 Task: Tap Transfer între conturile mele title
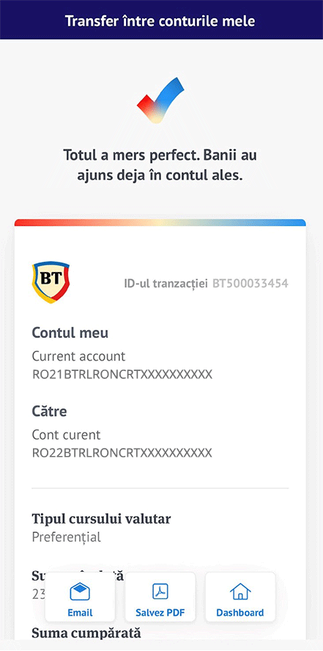160,21
